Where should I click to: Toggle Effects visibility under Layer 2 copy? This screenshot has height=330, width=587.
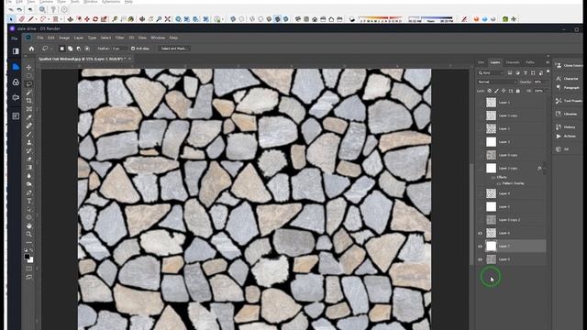click(493, 177)
